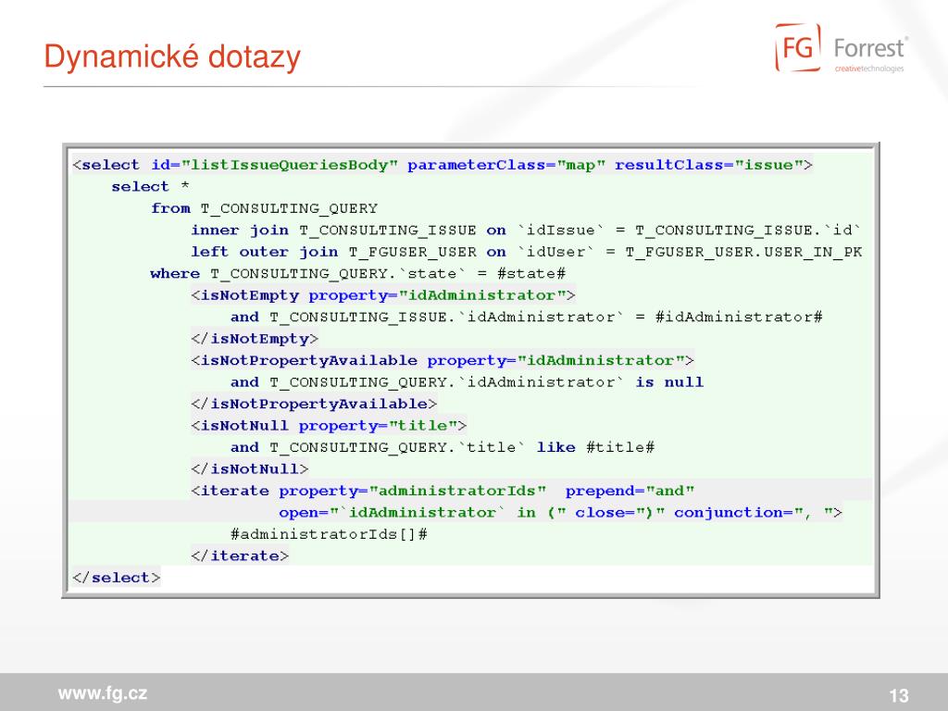Click the opening select listIssueQueriesBody line
Viewport: 948px width, 711px height.
pyautogui.click(x=443, y=165)
